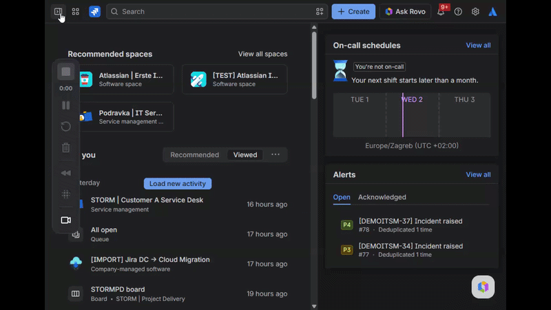This screenshot has width=551, height=310.
Task: Open notifications bell icon
Action: coord(441,12)
